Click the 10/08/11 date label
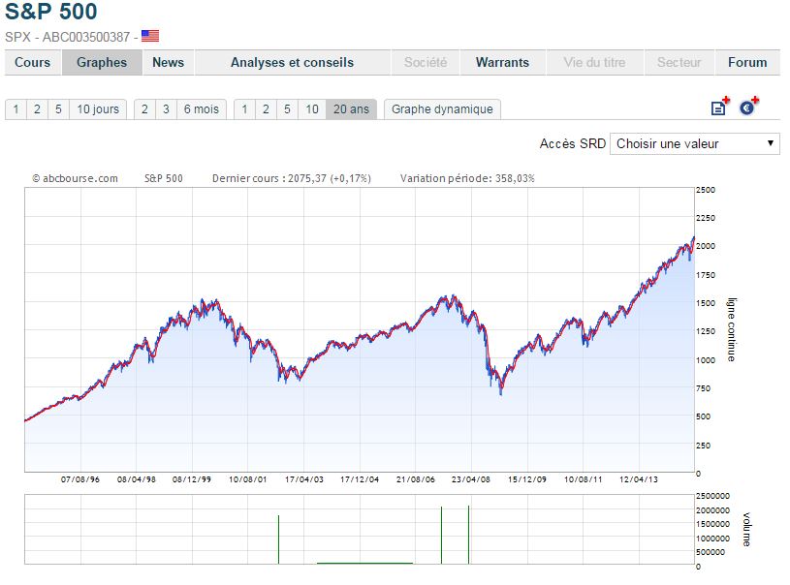 click(x=583, y=479)
